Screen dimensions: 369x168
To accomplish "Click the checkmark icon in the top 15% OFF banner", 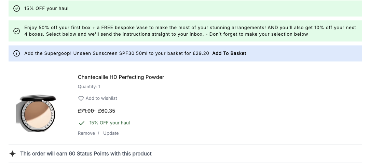I will pyautogui.click(x=16, y=9).
